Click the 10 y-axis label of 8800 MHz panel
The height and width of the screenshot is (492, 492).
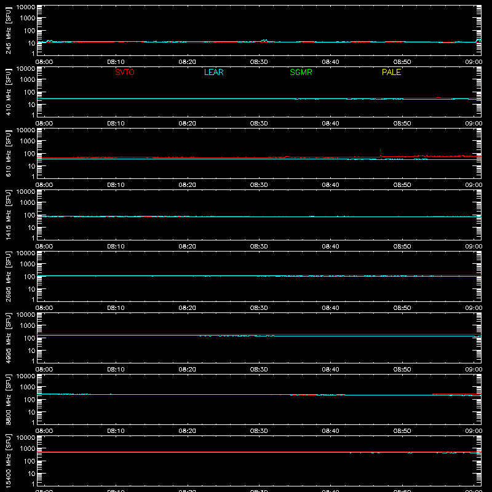pyautogui.click(x=31, y=412)
